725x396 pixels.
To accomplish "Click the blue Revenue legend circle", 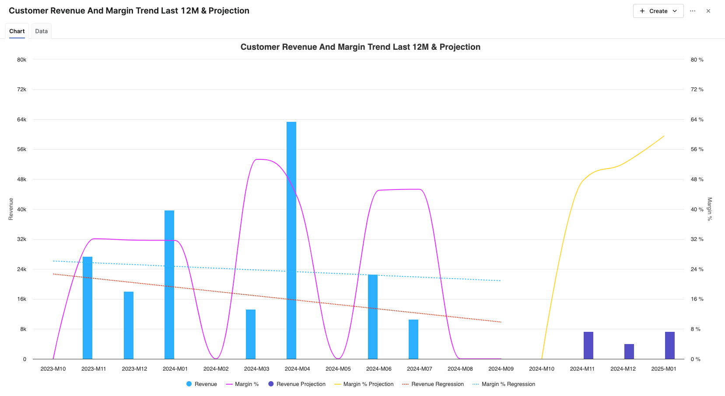I will coord(189,384).
